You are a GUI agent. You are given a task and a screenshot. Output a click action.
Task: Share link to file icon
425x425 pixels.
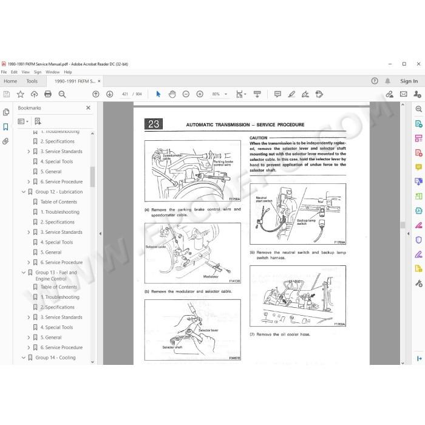point(390,94)
